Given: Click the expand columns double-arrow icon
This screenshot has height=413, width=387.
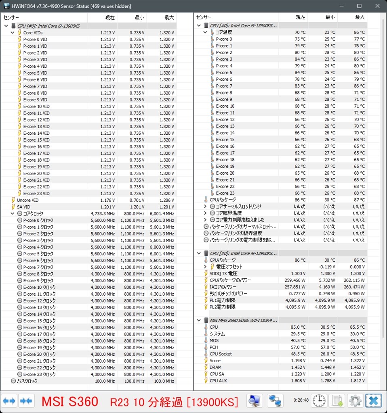Looking at the screenshot, I should (9, 401).
